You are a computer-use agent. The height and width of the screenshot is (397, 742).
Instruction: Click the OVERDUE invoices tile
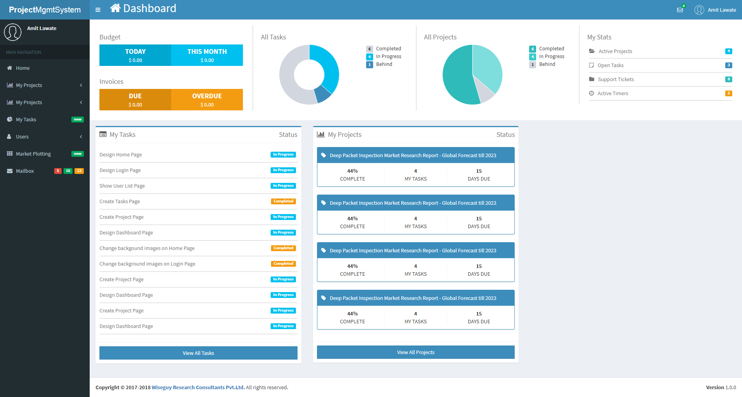[x=207, y=99]
